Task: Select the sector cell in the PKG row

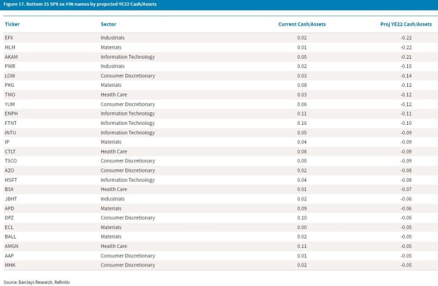Action: (x=111, y=86)
